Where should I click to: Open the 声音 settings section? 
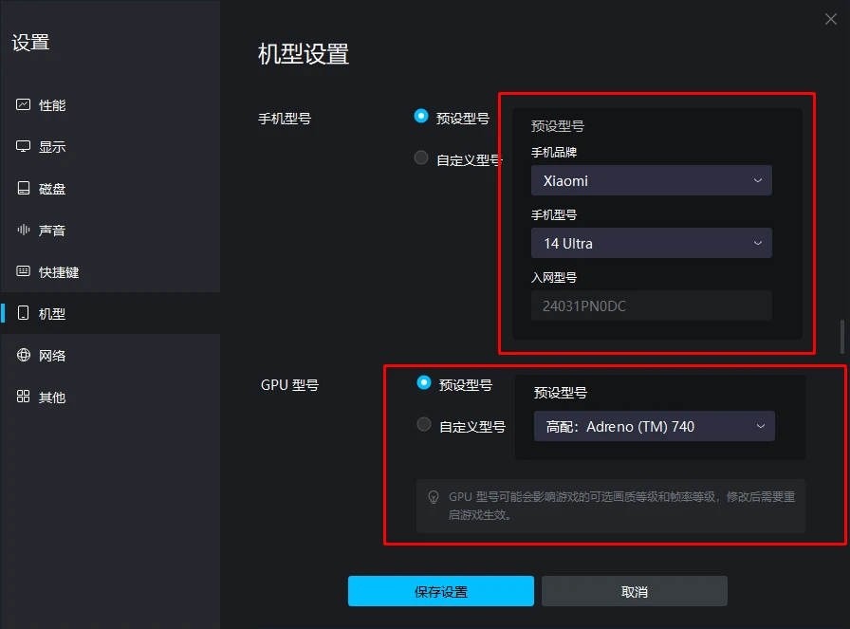(110, 231)
